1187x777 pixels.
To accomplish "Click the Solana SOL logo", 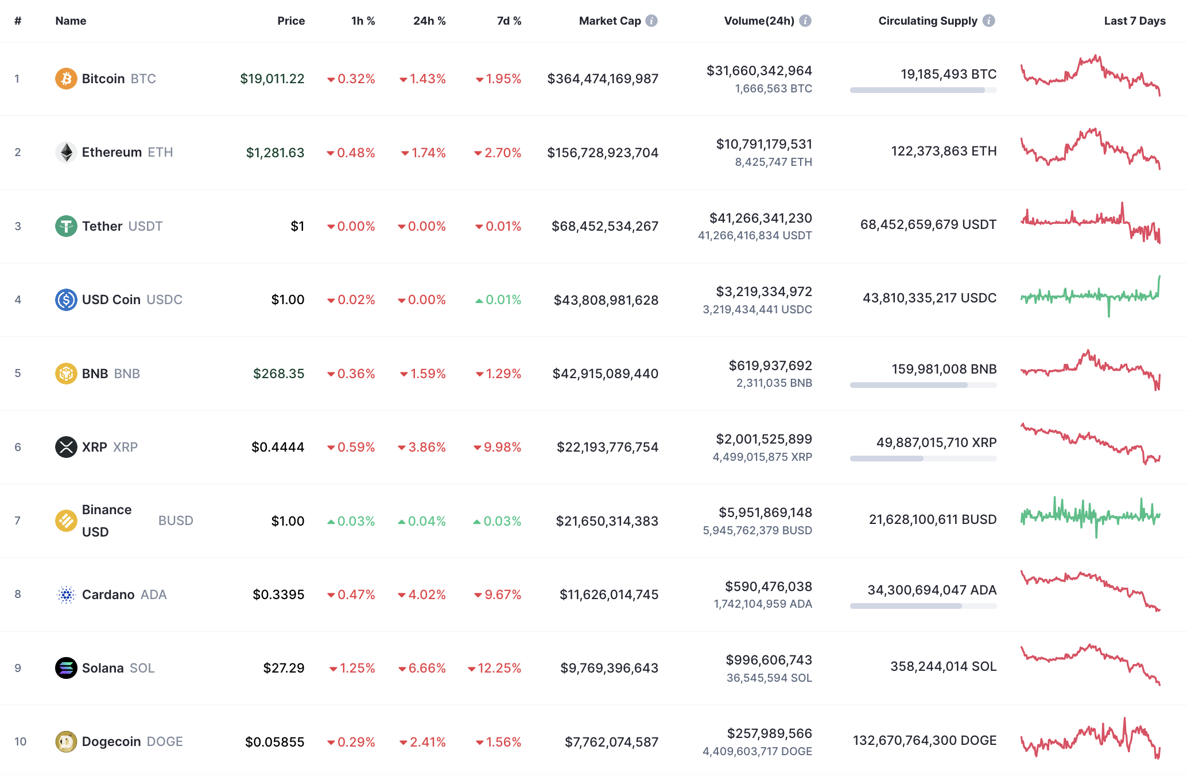I will coord(66,667).
